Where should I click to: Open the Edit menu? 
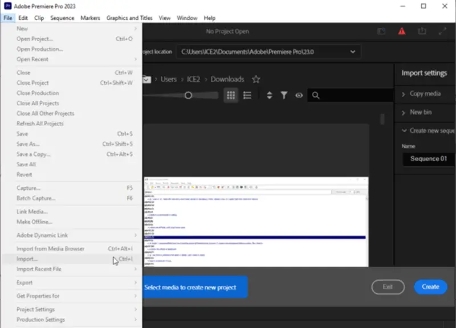point(23,18)
